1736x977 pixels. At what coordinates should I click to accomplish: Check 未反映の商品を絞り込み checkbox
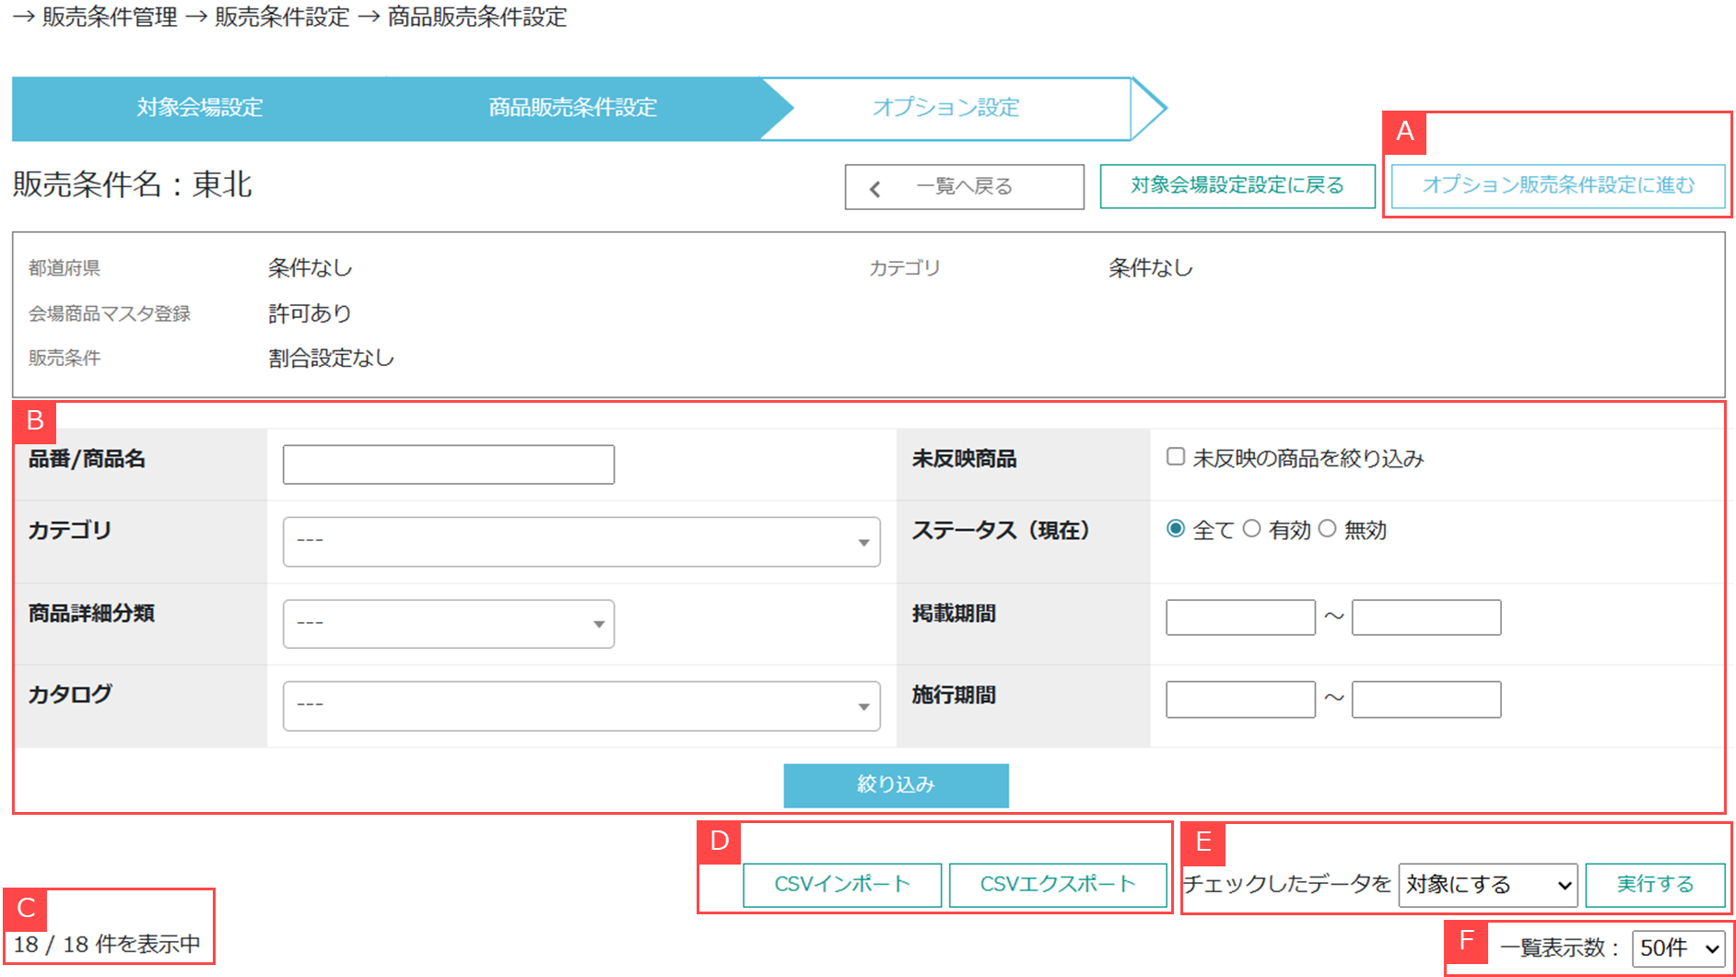click(x=1176, y=457)
